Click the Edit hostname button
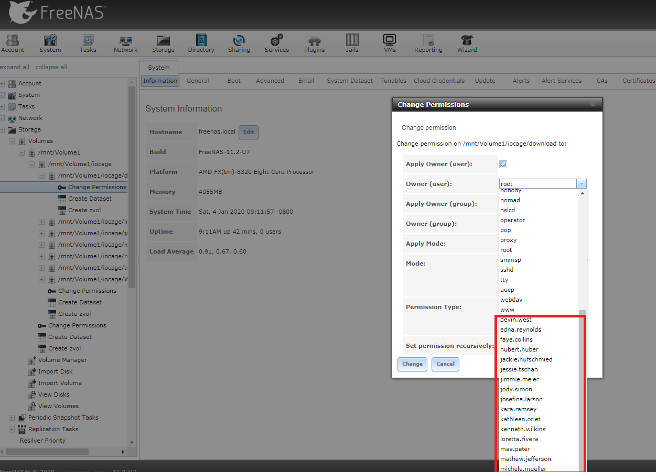This screenshot has width=656, height=472. pyautogui.click(x=249, y=132)
